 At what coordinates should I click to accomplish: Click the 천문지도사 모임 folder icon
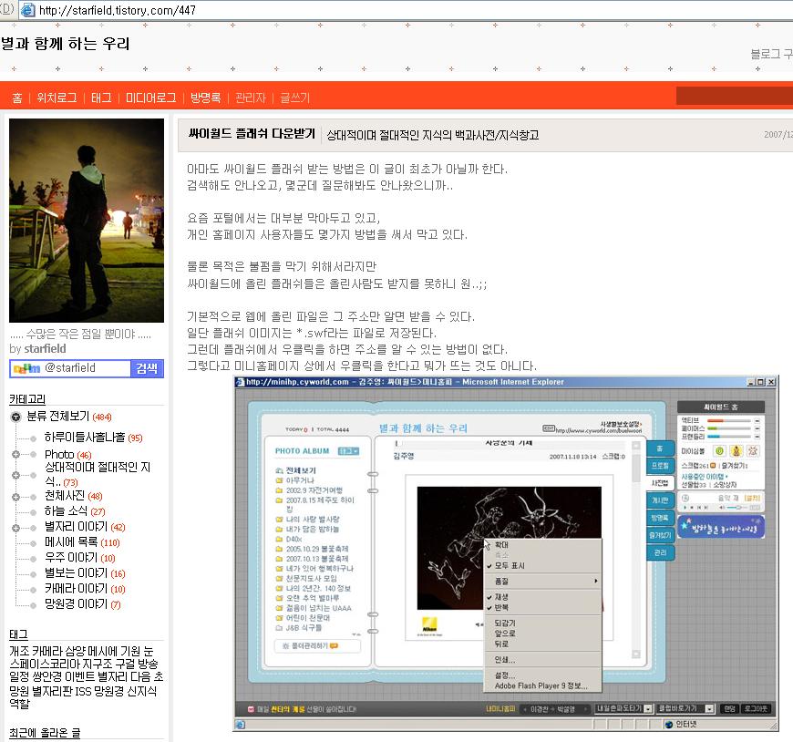coord(279,578)
